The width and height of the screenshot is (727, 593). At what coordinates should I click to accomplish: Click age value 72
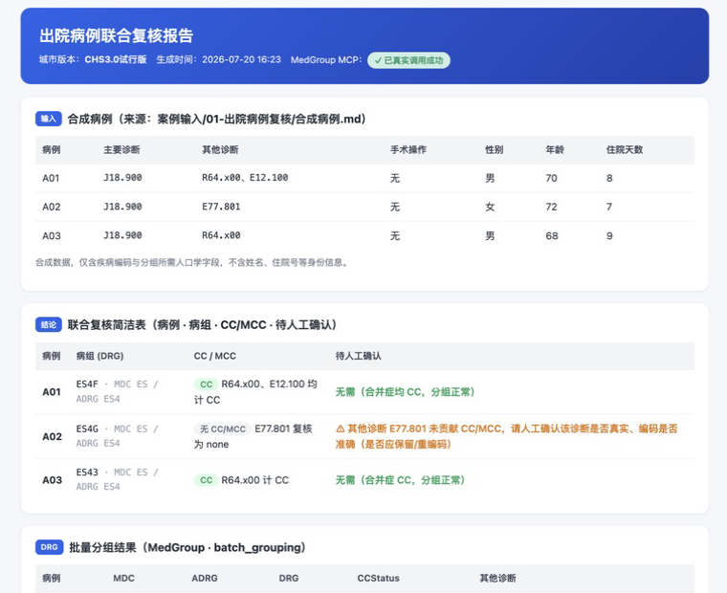[551, 207]
